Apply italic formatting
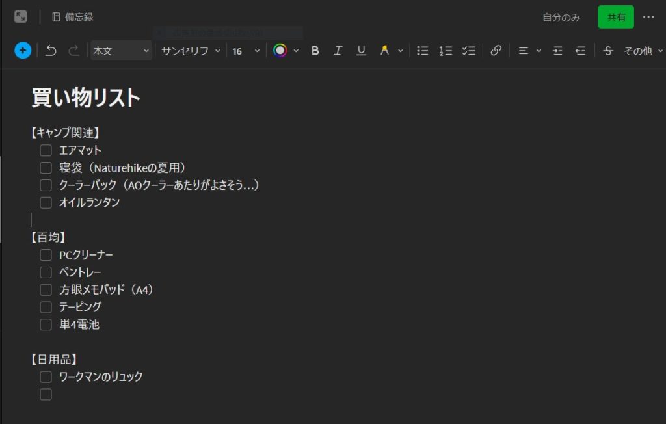Viewport: 666px width, 424px height. [x=338, y=51]
